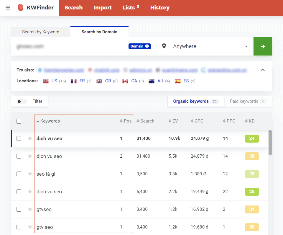Viewport: 283px width, 235px height.
Task: Check the select-all keywords checkbox
Action: point(19,121)
